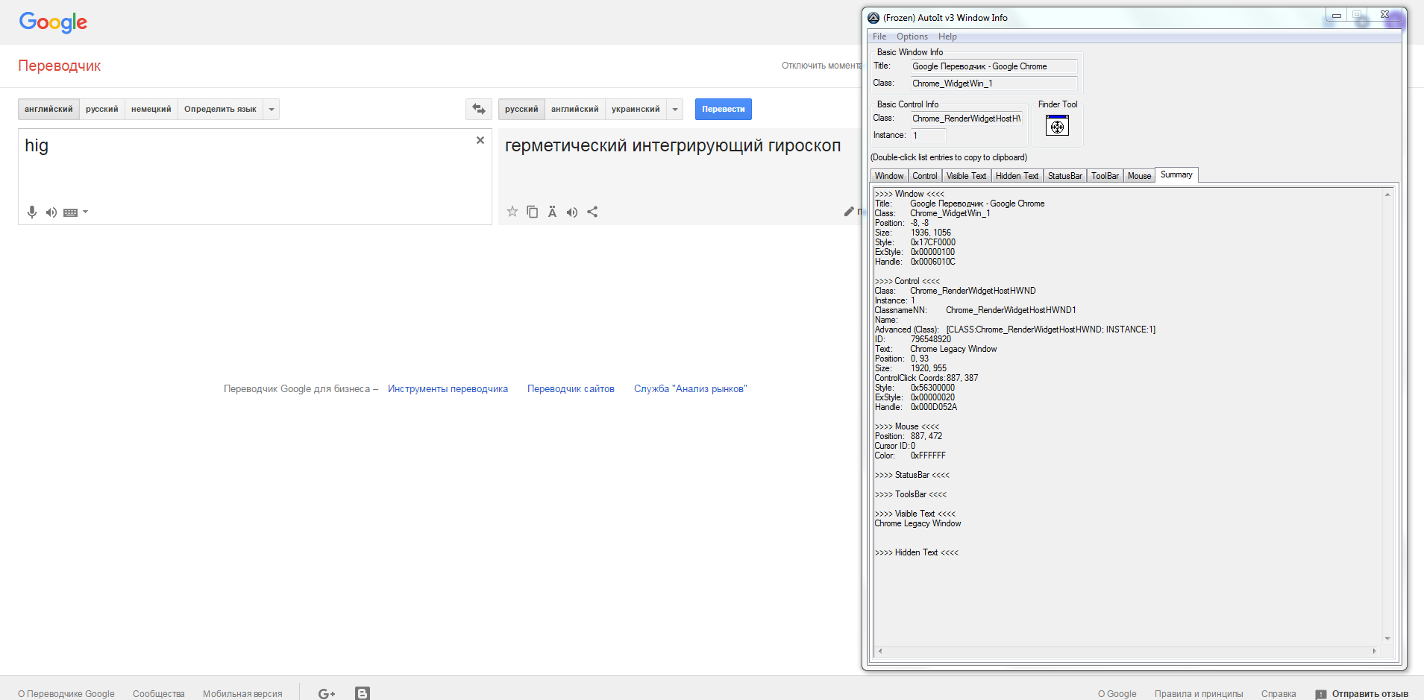This screenshot has height=700, width=1424.
Task: Click summary vertical scrollbar down arrow
Action: (x=1387, y=639)
